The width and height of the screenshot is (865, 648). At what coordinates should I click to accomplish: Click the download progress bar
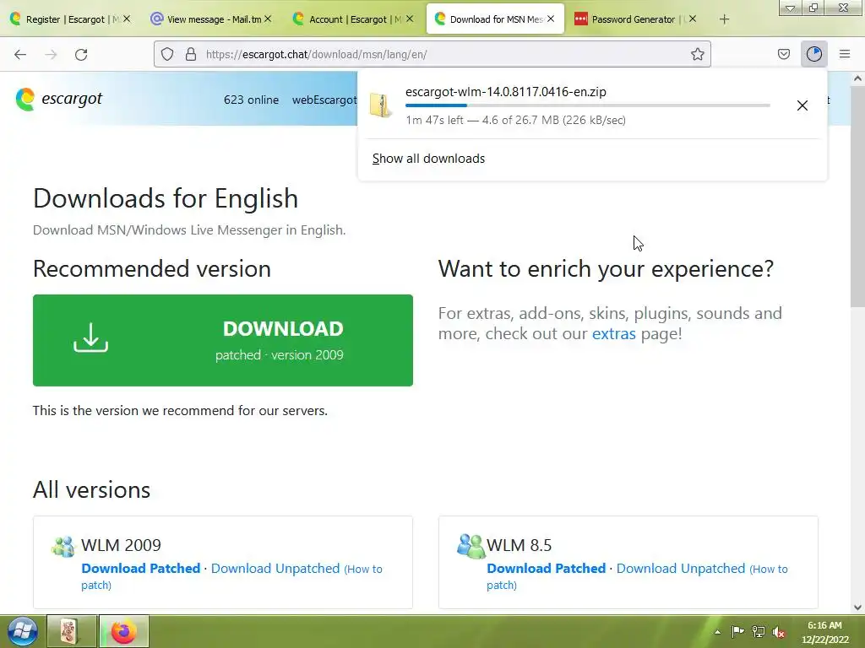click(x=588, y=105)
